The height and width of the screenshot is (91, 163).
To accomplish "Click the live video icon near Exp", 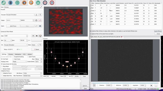I will coord(40,36).
